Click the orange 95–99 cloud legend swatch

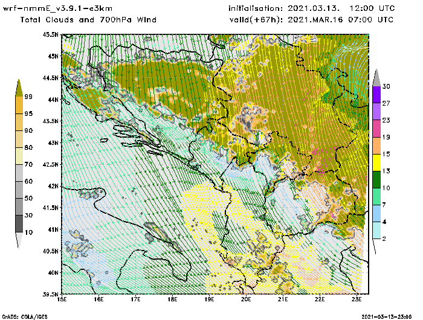pyautogui.click(x=19, y=105)
